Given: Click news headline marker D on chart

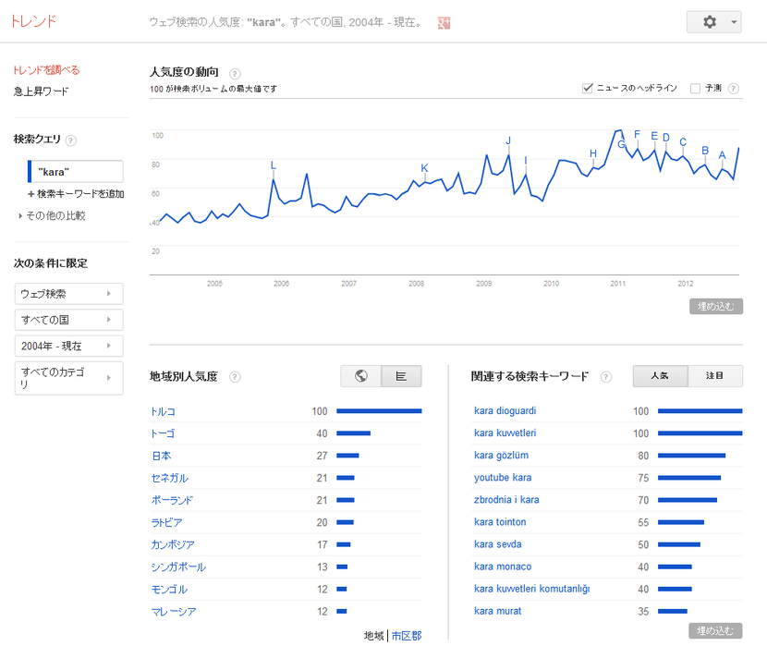Looking at the screenshot, I should coord(665,138).
